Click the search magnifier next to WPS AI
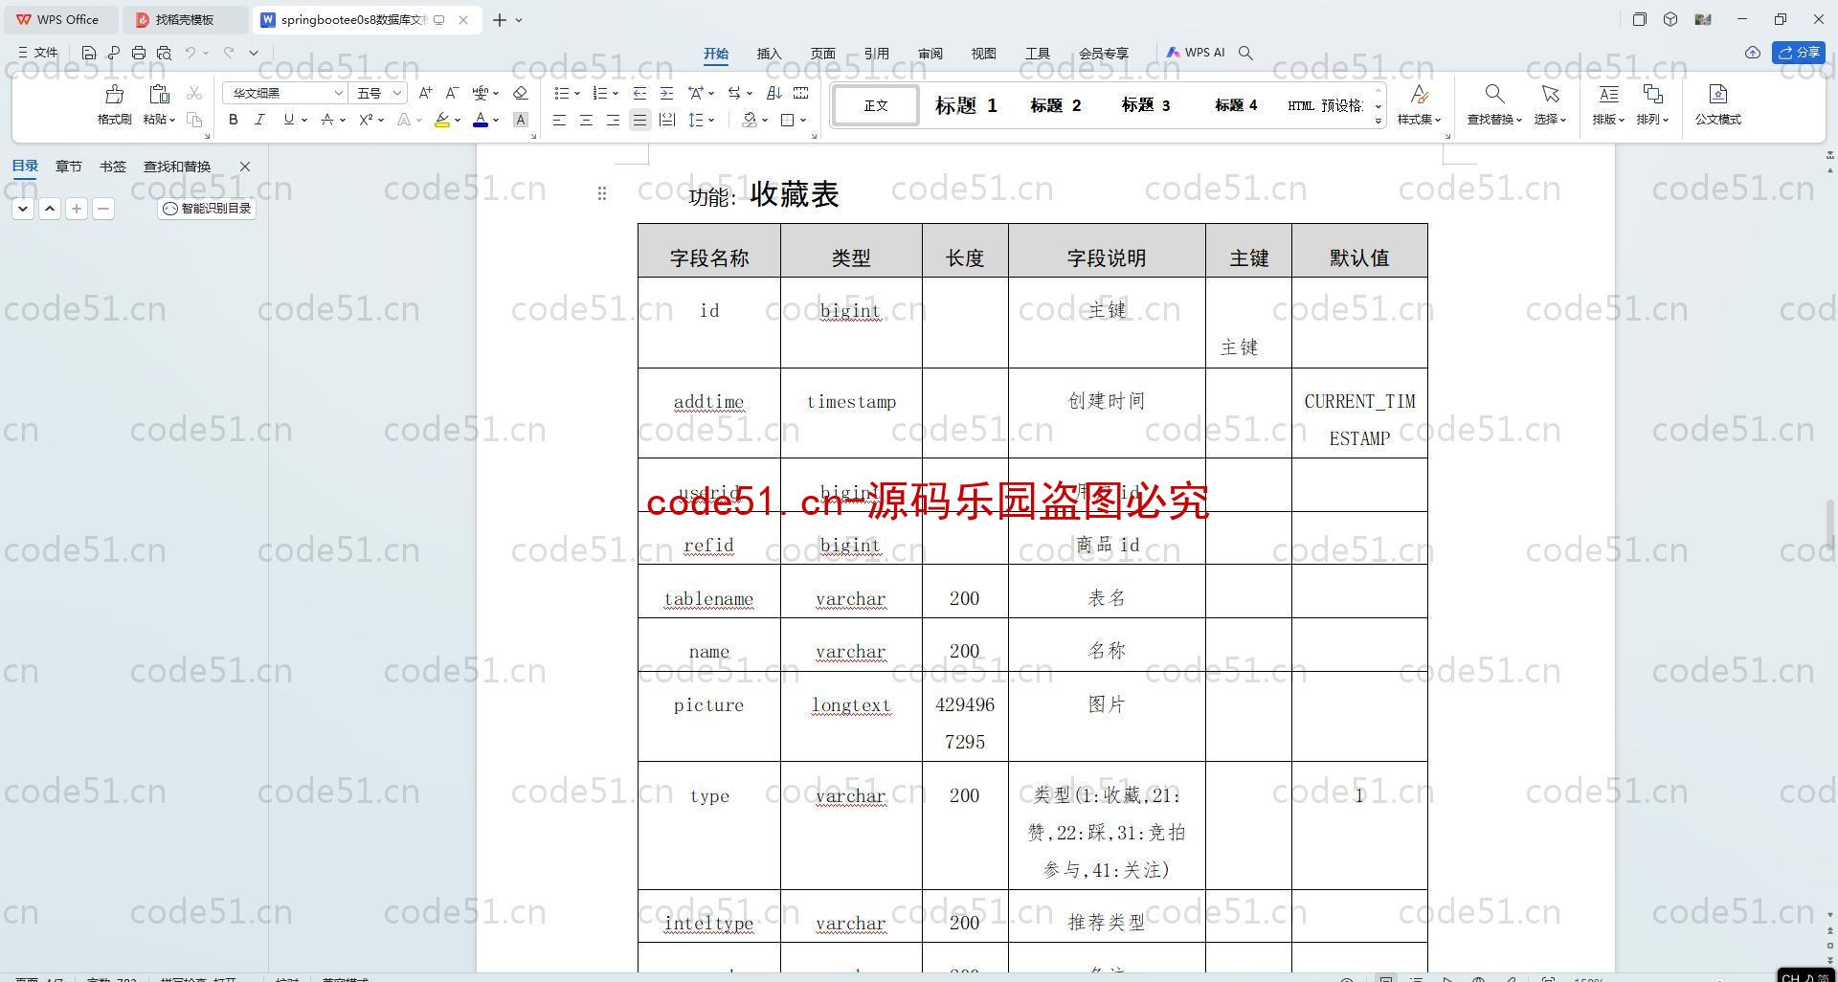 pos(1245,53)
